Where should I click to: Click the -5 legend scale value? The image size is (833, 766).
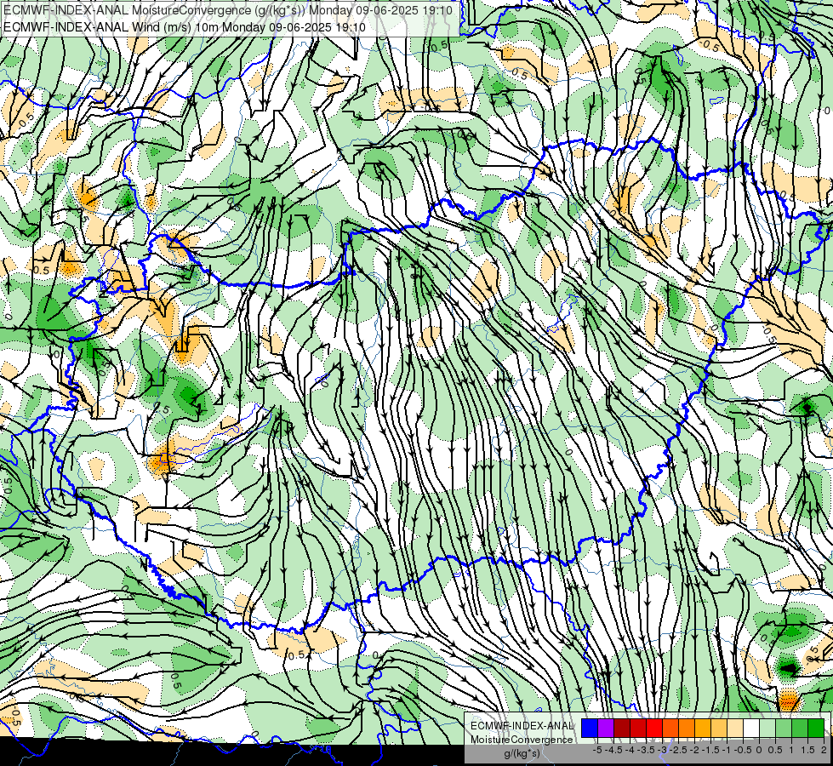coord(597,750)
